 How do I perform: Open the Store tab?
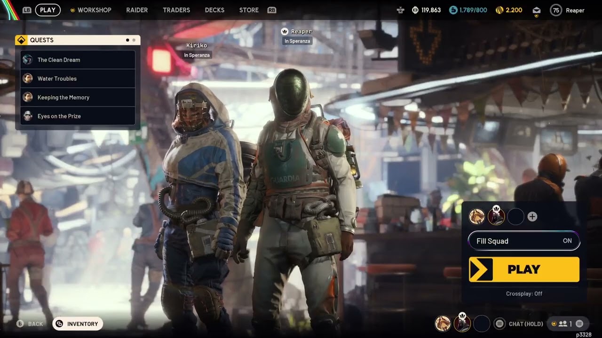tap(249, 10)
